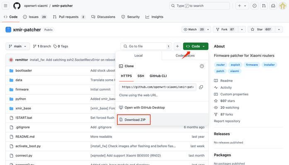Open the xmir_base folder
This screenshot has width=289, height=165.
(x=23, y=108)
